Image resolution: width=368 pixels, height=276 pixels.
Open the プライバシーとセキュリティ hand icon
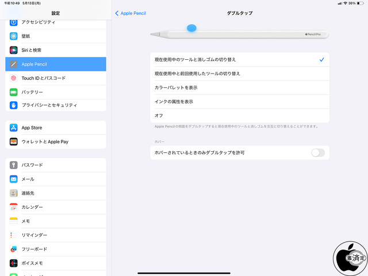[x=14, y=105]
